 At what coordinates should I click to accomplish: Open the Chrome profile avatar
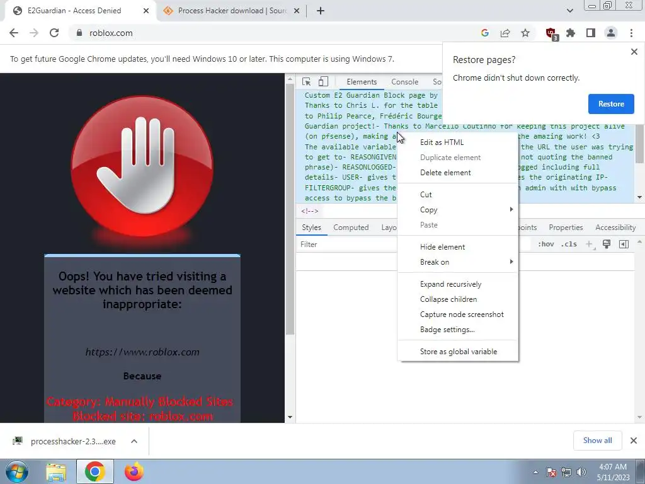point(611,33)
